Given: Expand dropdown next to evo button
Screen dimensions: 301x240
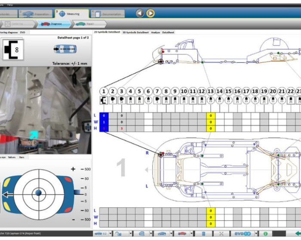Looking at the screenshot, I should [256, 234].
